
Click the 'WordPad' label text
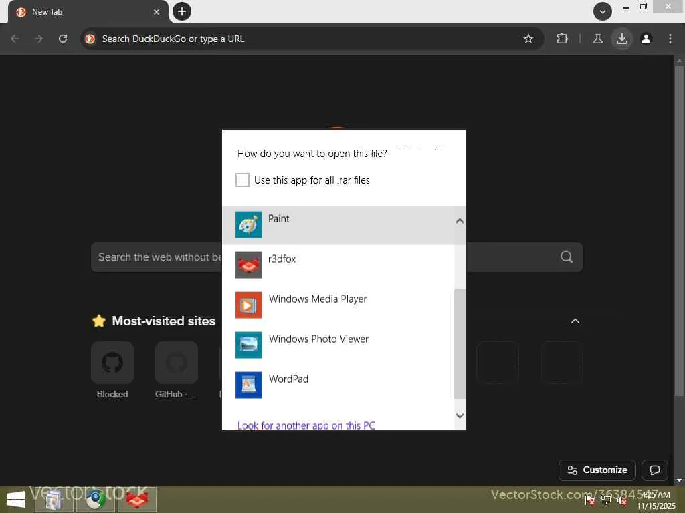(x=288, y=379)
